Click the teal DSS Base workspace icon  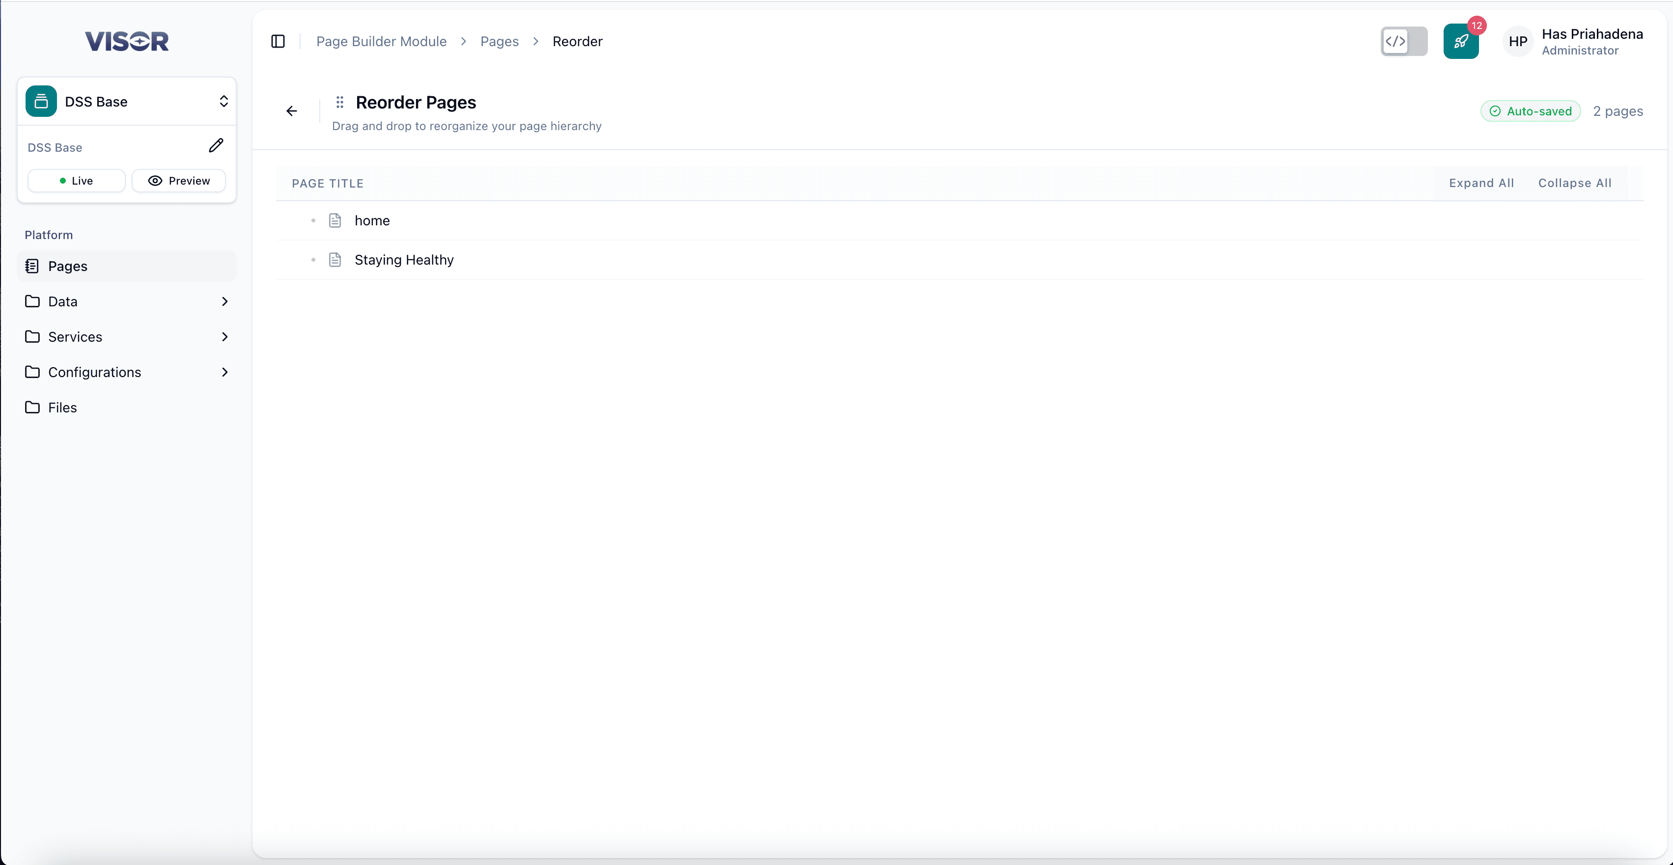pos(41,101)
